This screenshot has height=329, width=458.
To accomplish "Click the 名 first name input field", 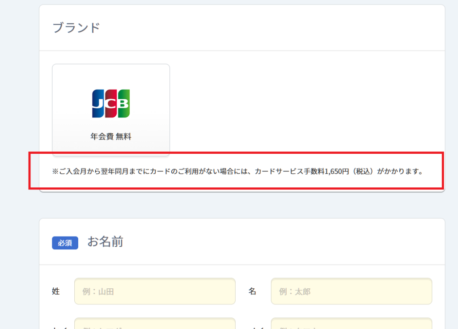I will [x=352, y=291].
